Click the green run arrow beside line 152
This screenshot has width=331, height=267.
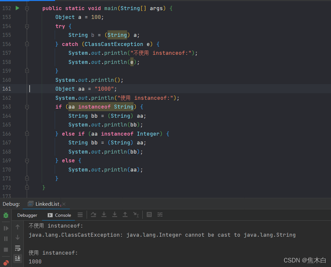[x=17, y=8]
